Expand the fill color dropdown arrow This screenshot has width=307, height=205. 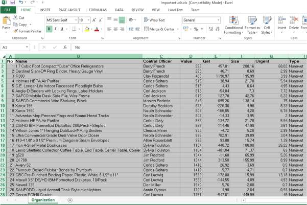click(91, 29)
